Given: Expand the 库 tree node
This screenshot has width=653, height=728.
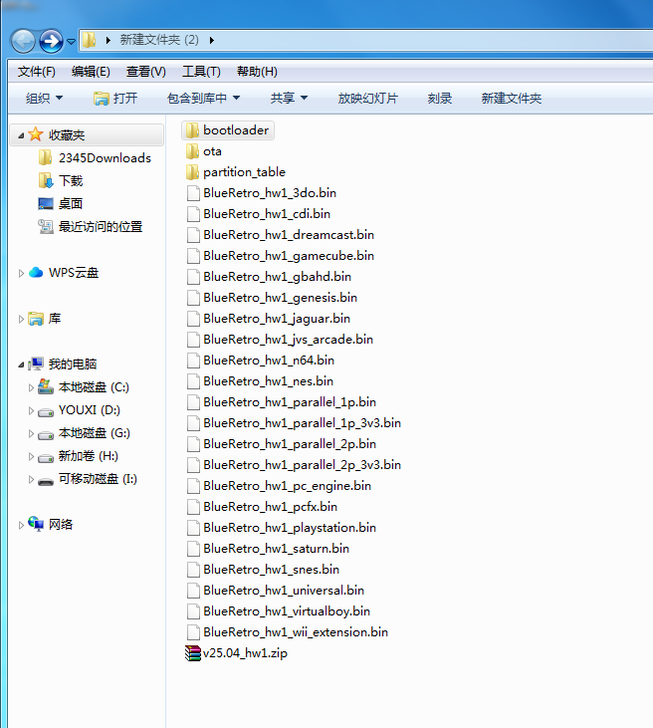Looking at the screenshot, I should 21,319.
